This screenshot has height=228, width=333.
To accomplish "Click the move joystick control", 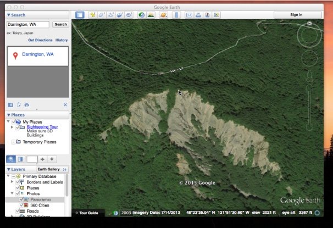I will (309, 58).
